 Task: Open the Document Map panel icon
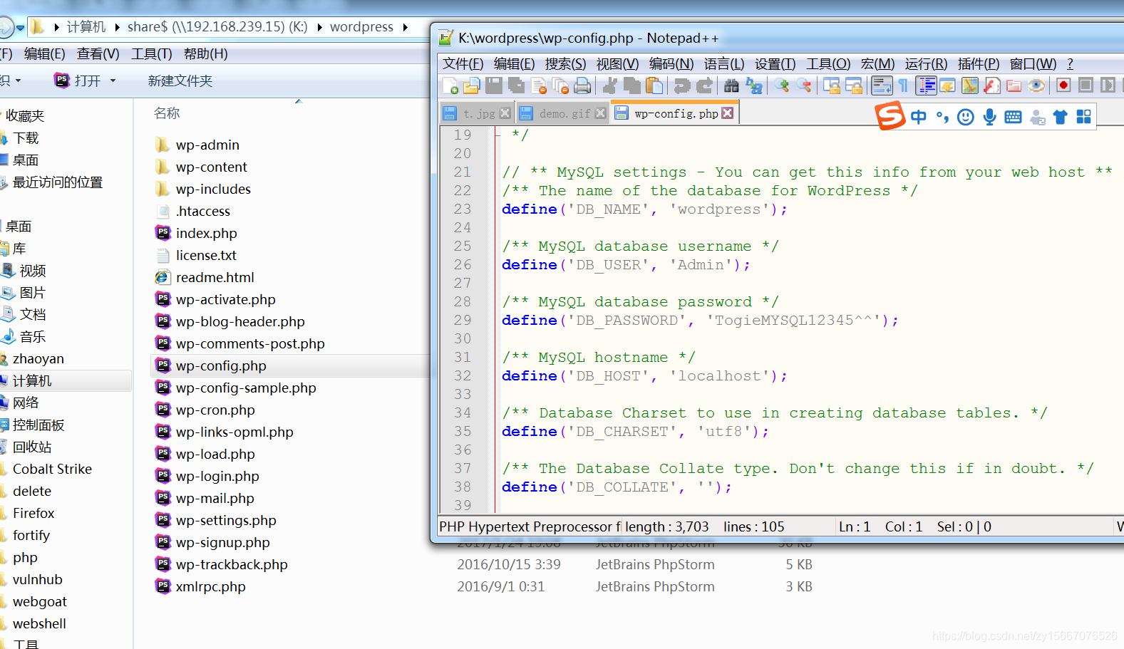click(x=969, y=86)
